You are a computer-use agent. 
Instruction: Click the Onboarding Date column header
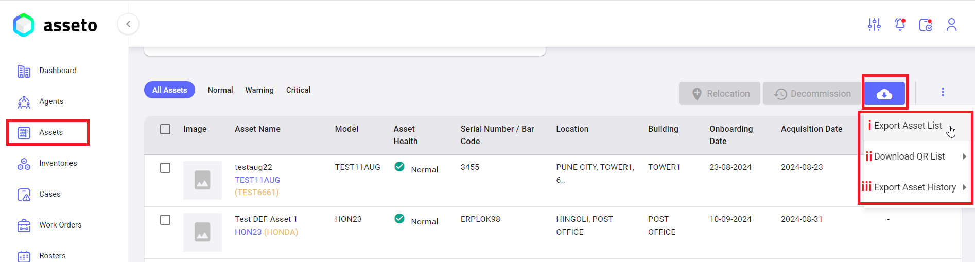coord(731,135)
